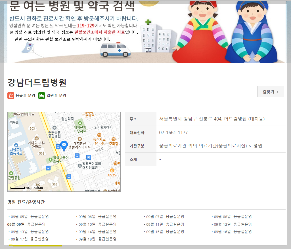This screenshot has width=291, height=249.
Task: Open the 길찾기 directions button
Action: pyautogui.click(x=270, y=91)
